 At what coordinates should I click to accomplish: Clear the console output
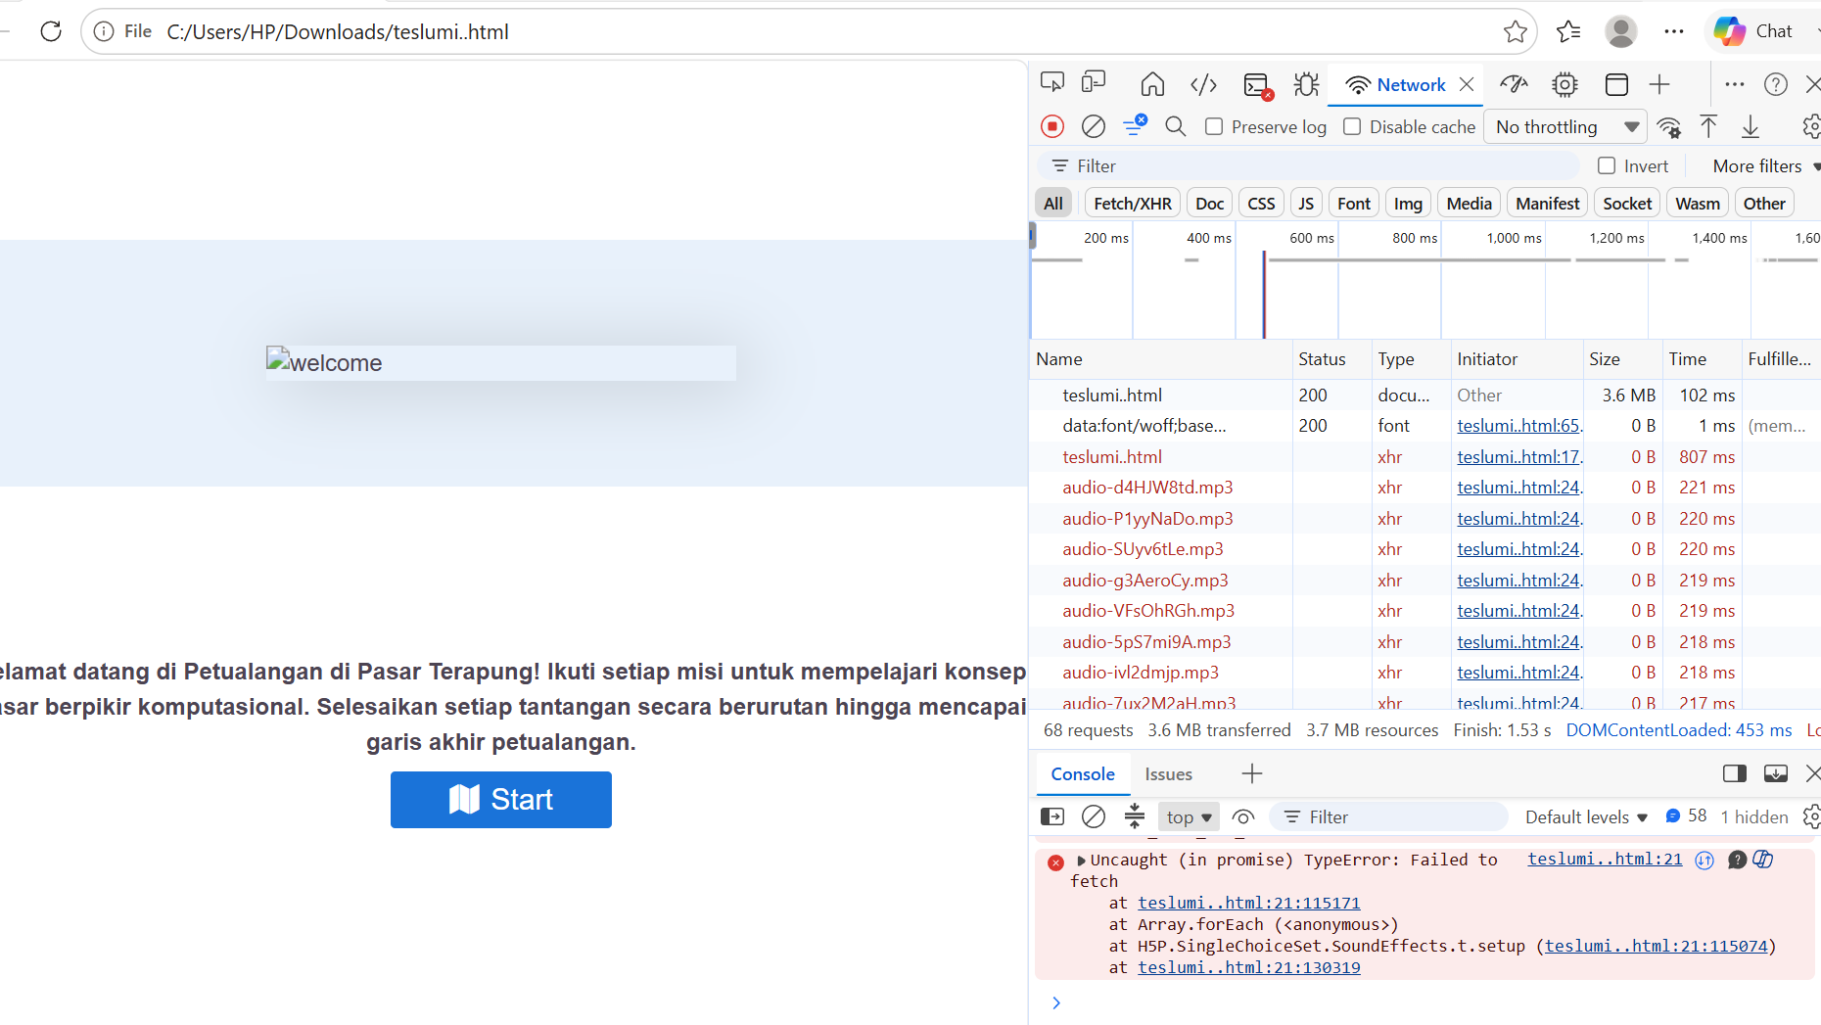(x=1094, y=816)
